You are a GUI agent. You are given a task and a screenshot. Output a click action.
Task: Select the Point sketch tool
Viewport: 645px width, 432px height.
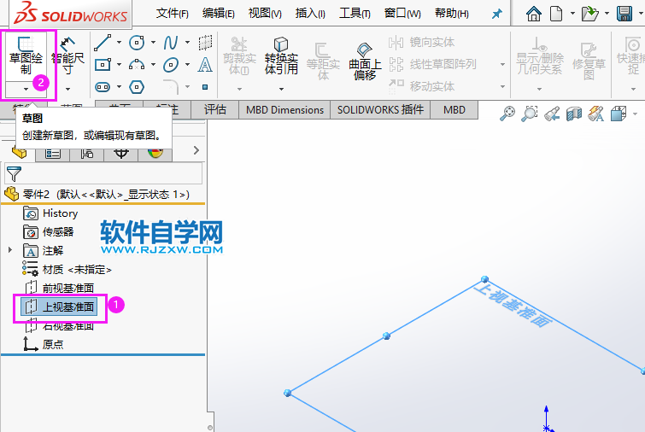click(x=205, y=87)
